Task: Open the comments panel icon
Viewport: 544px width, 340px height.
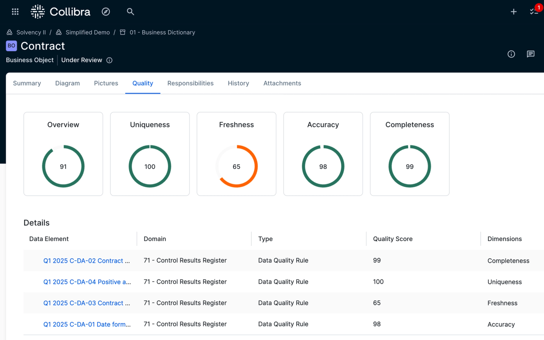Action: [x=530, y=54]
